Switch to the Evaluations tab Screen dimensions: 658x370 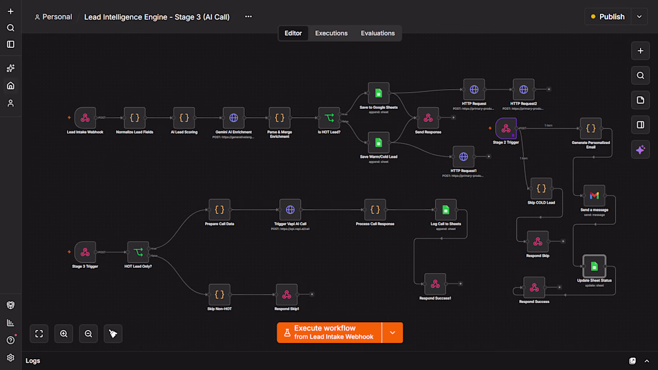(377, 33)
